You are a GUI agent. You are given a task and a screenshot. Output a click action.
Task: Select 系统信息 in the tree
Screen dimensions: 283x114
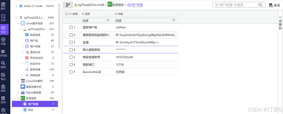35,35
